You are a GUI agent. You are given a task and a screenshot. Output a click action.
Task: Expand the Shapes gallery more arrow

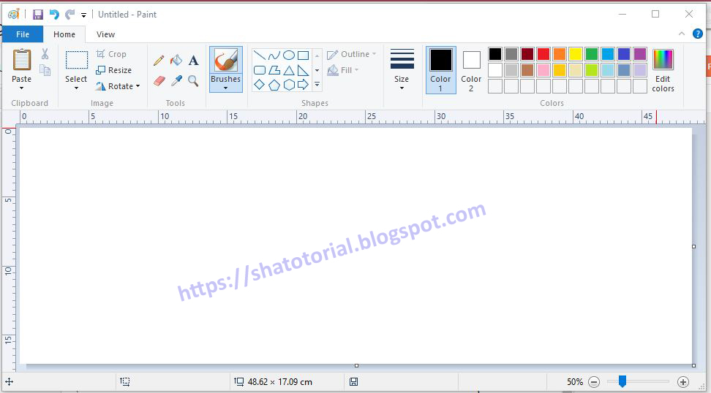(317, 85)
